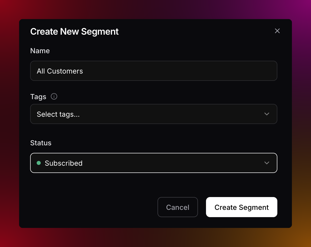The height and width of the screenshot is (247, 311).
Task: Open the Select tags dropdown
Action: (x=154, y=114)
